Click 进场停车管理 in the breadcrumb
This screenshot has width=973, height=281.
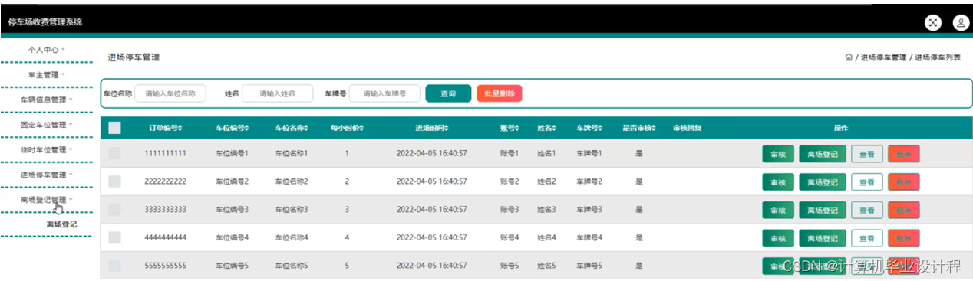pos(884,57)
